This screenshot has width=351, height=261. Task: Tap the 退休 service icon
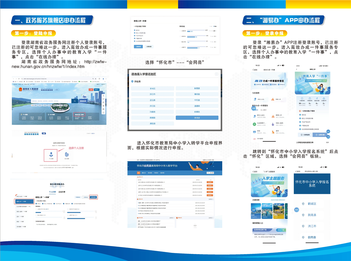[x=273, y=132]
